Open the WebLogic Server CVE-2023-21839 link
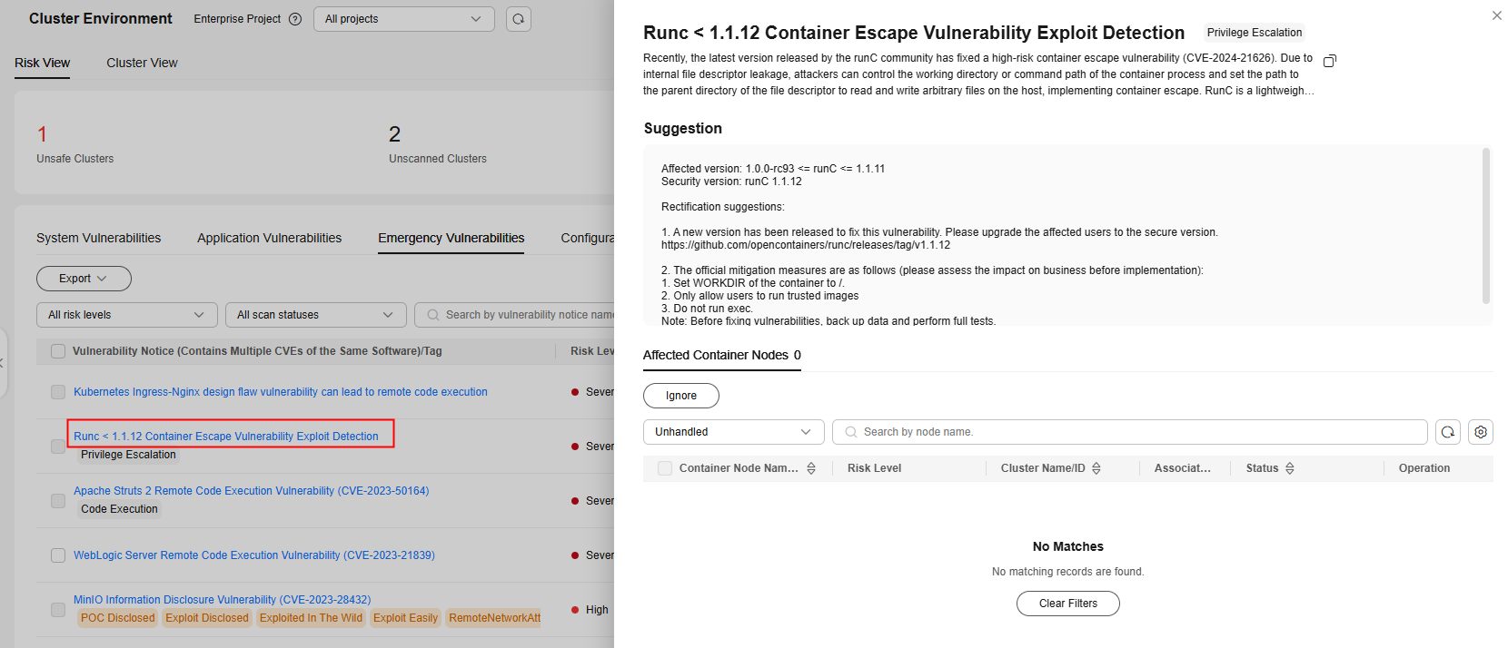Image resolution: width=1508 pixels, height=648 pixels. [x=254, y=555]
